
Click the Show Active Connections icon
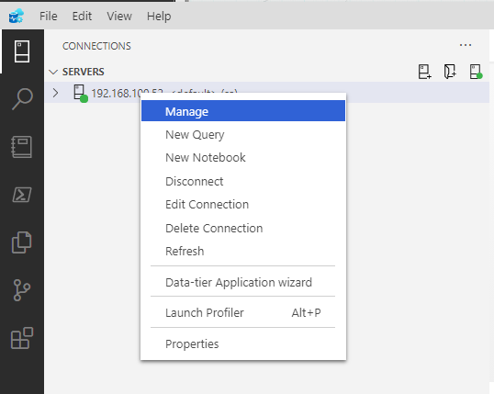coord(476,72)
